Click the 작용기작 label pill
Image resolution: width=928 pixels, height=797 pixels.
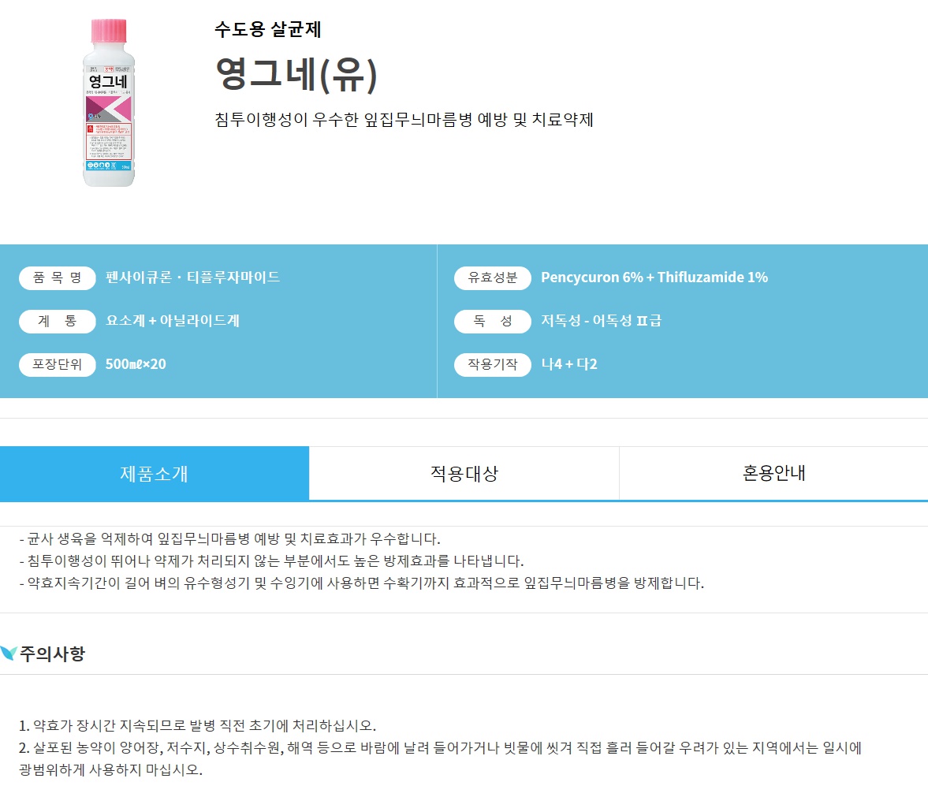[x=493, y=364]
